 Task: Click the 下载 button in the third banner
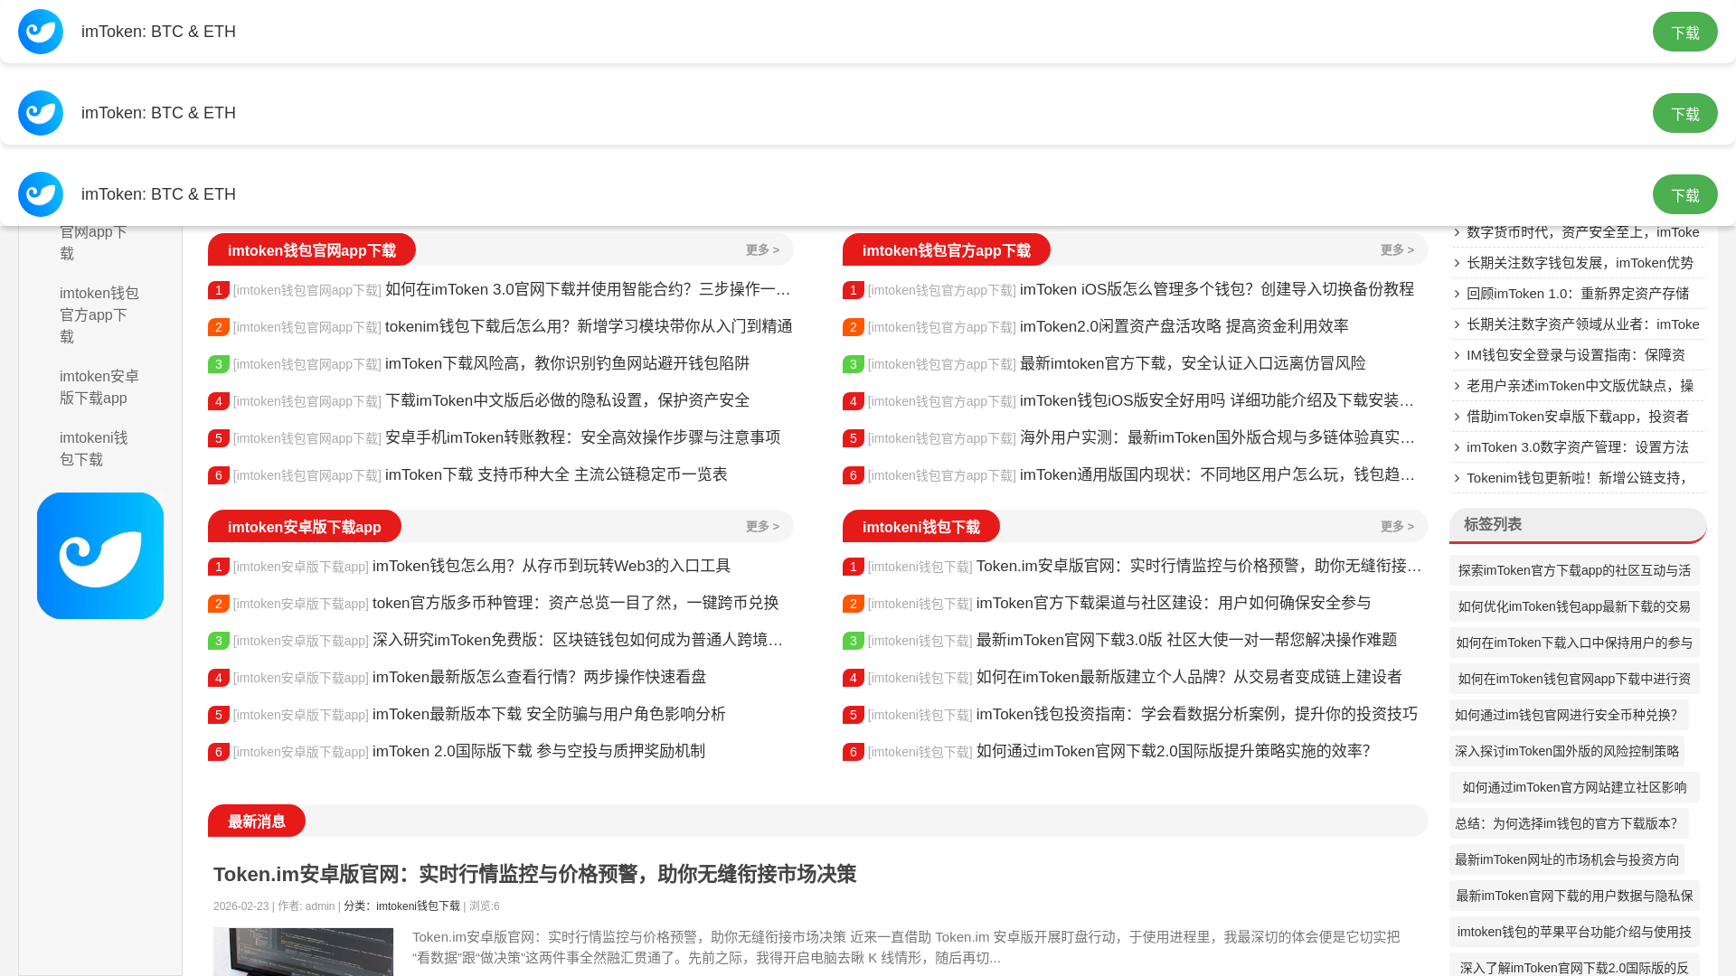[x=1684, y=194]
